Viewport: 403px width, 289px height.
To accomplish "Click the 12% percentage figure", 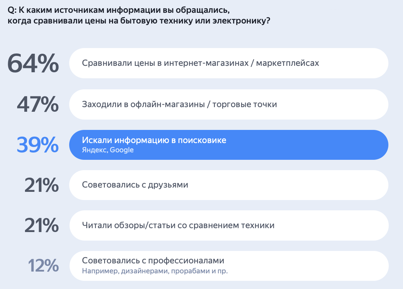I will tap(44, 266).
